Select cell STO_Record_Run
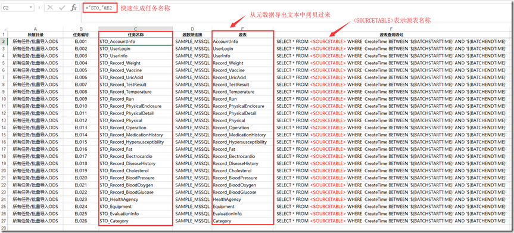The image size is (514, 233). (136, 99)
